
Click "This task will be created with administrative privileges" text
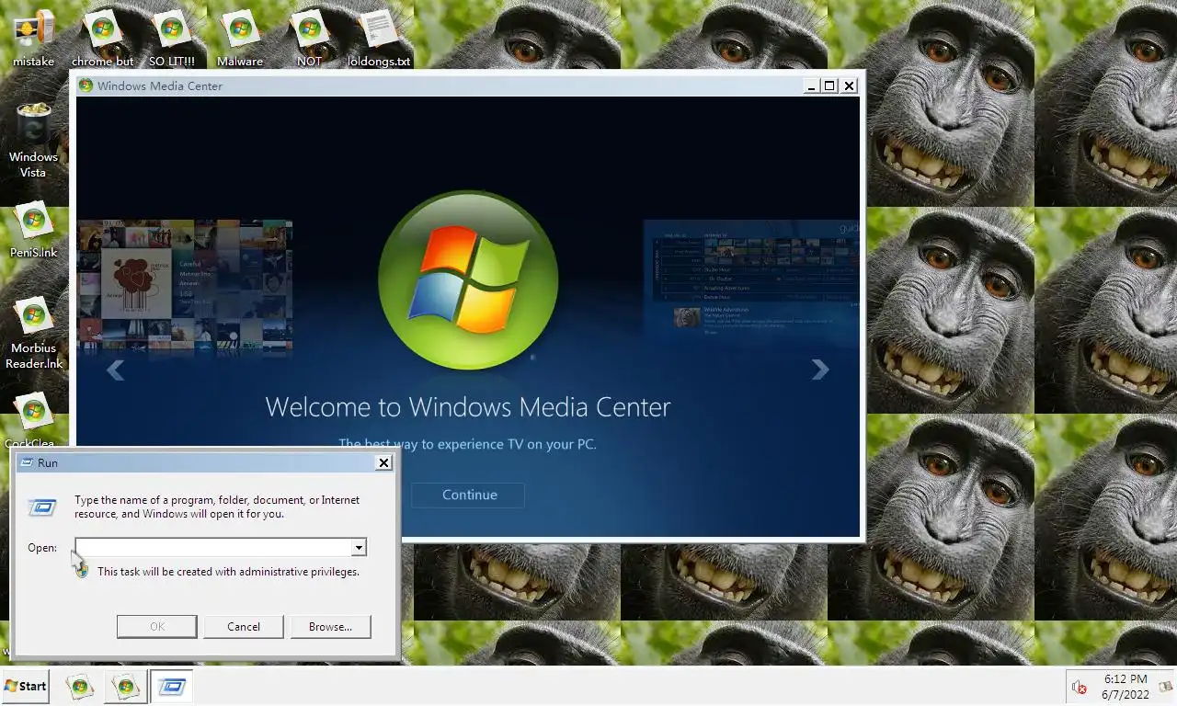click(x=228, y=571)
